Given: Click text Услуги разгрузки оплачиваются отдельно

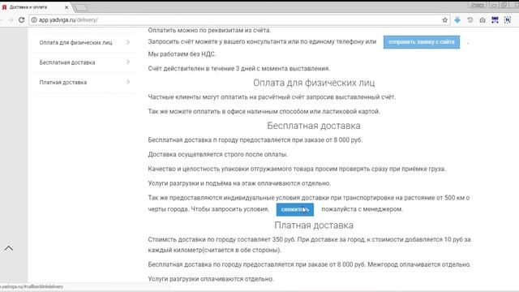Looking at the screenshot, I should coord(211,279).
